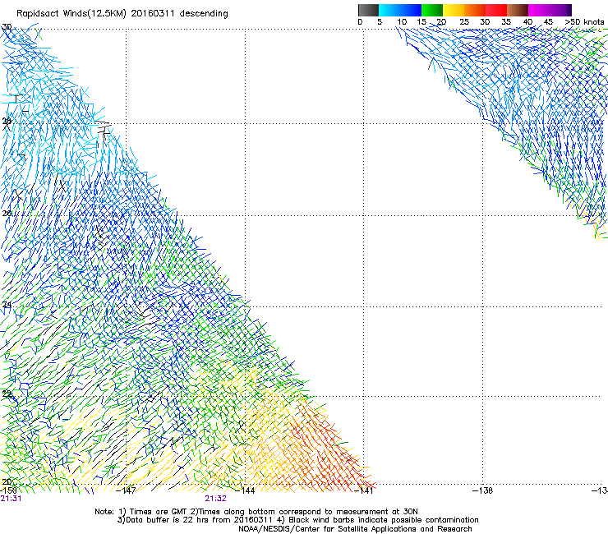Click the red 30-35 knots legend segment
Screen dimensions: 608x534
pyautogui.click(x=496, y=10)
